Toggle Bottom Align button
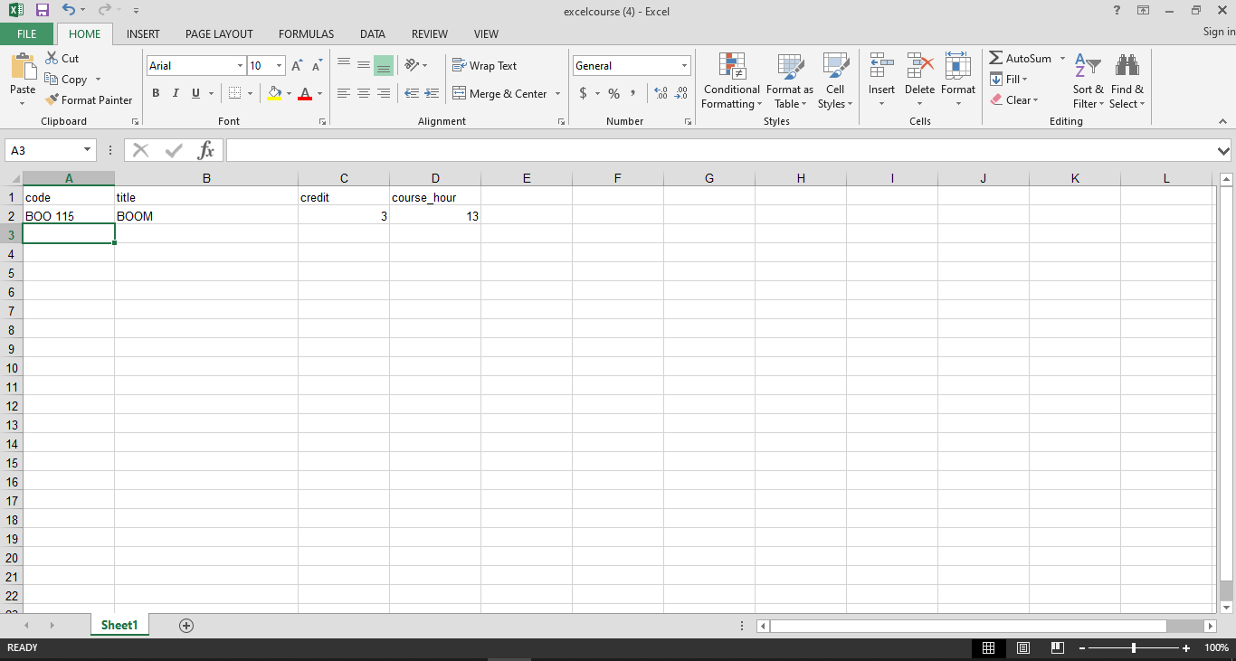This screenshot has height=661, width=1236. pos(384,65)
